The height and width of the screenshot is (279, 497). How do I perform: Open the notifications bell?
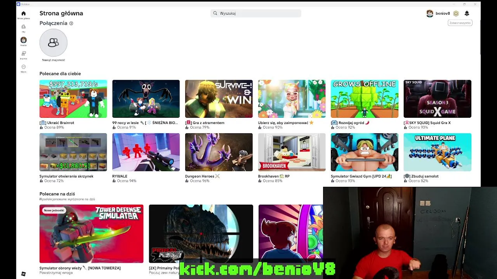pyautogui.click(x=467, y=14)
